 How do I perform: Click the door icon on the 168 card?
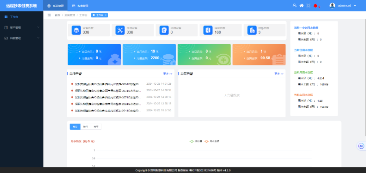click(208, 30)
